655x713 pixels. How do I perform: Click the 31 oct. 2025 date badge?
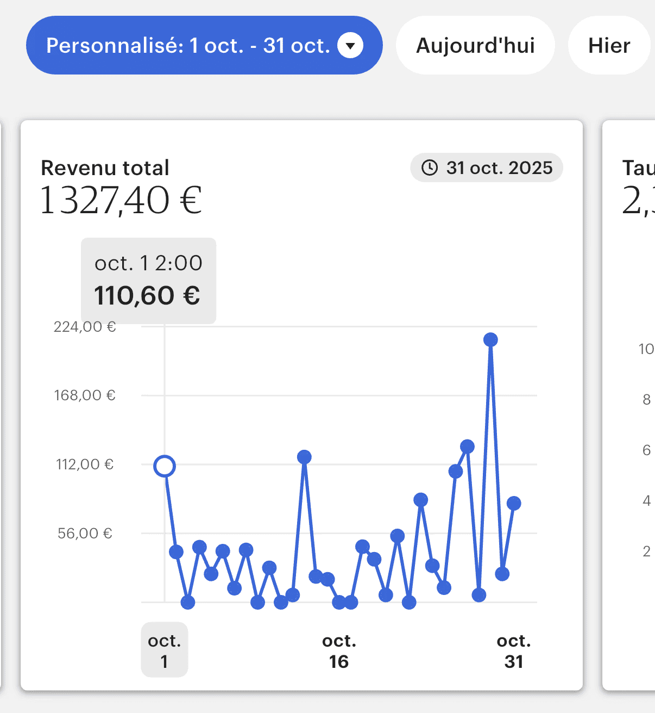point(487,168)
